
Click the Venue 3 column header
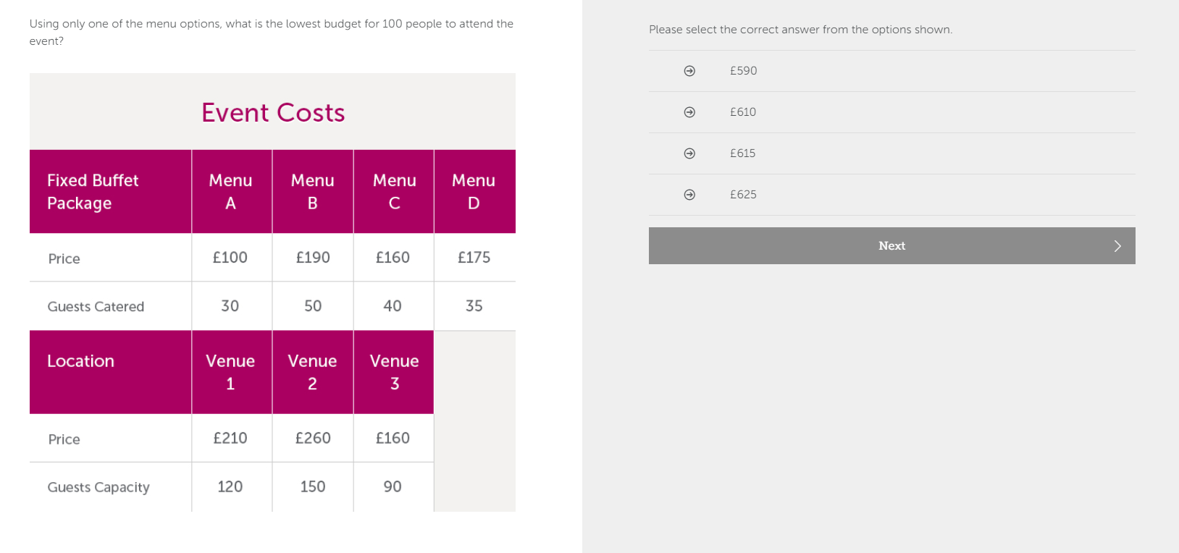pos(394,372)
